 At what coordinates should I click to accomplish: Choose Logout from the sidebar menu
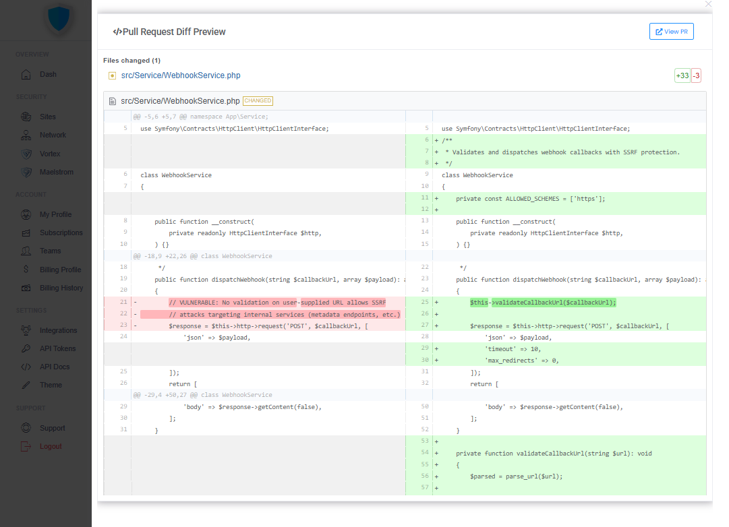point(52,446)
